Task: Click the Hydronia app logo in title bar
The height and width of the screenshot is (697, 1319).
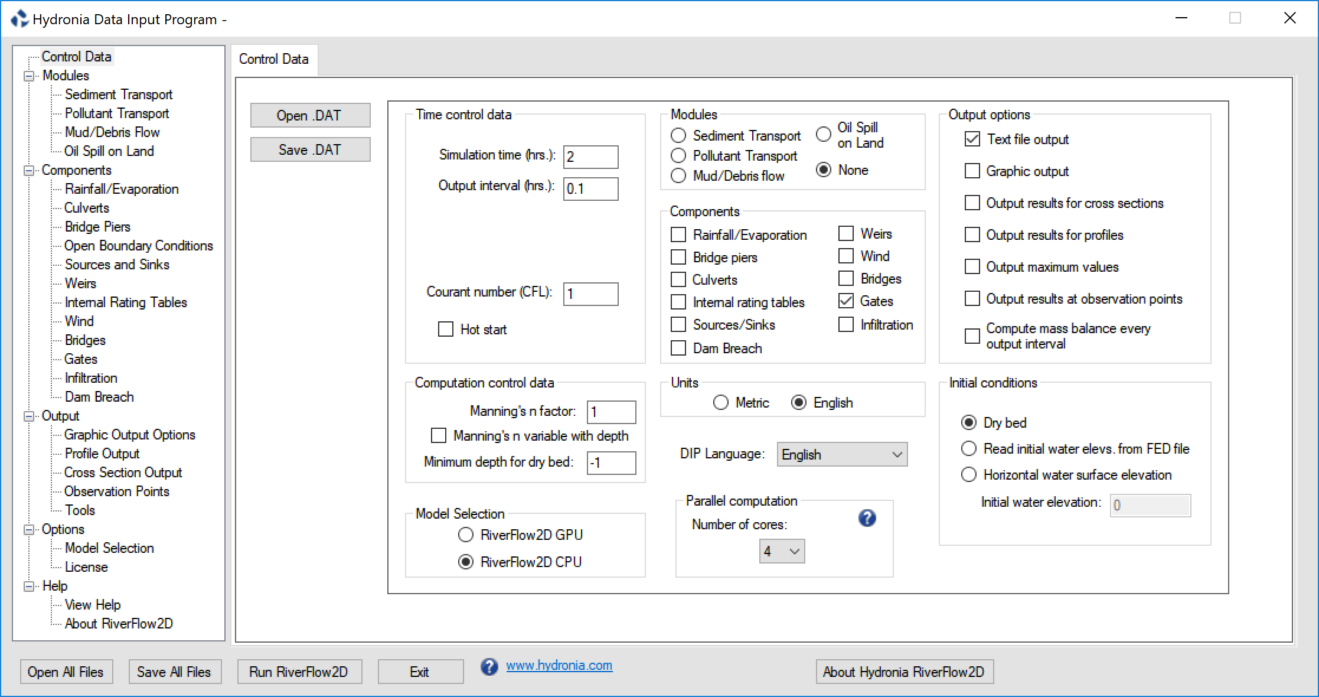Action: (19, 19)
